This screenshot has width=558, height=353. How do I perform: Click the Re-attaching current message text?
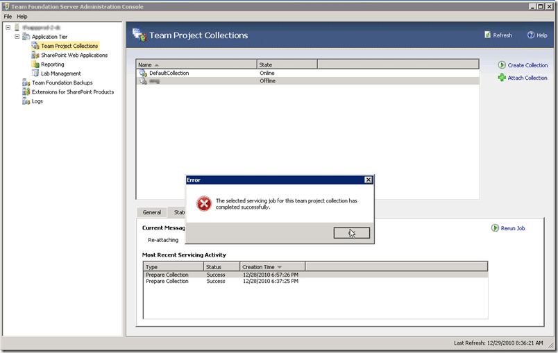[x=163, y=240]
